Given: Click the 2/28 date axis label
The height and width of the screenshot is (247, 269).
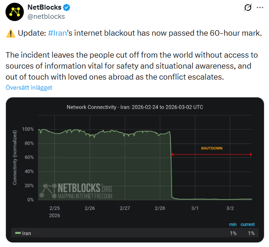Looking at the screenshot, I should [x=160, y=208].
